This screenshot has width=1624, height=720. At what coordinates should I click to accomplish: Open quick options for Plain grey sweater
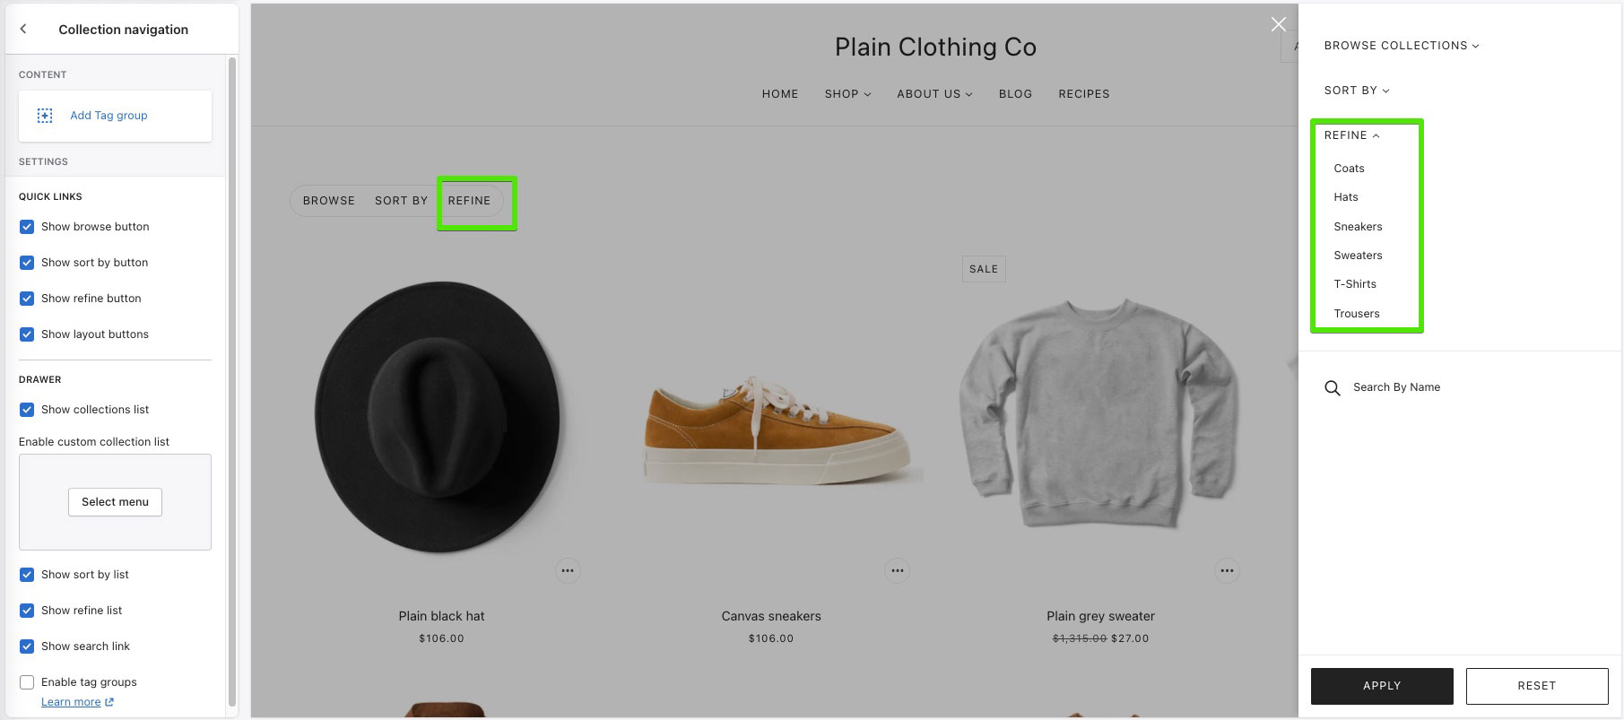click(x=1228, y=571)
